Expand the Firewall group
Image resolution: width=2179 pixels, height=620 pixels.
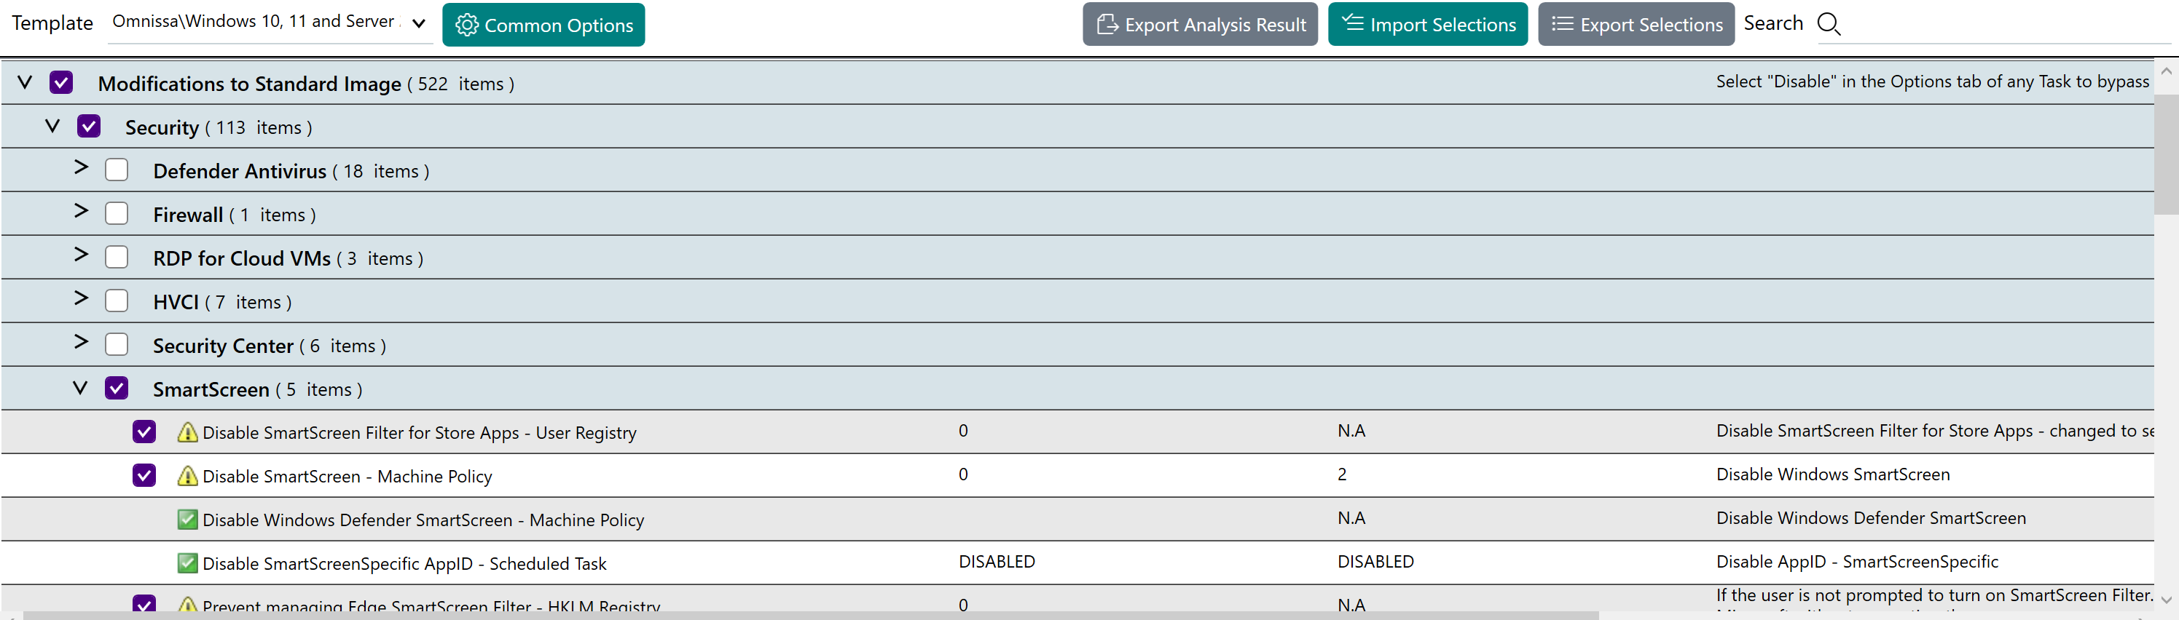(x=80, y=211)
